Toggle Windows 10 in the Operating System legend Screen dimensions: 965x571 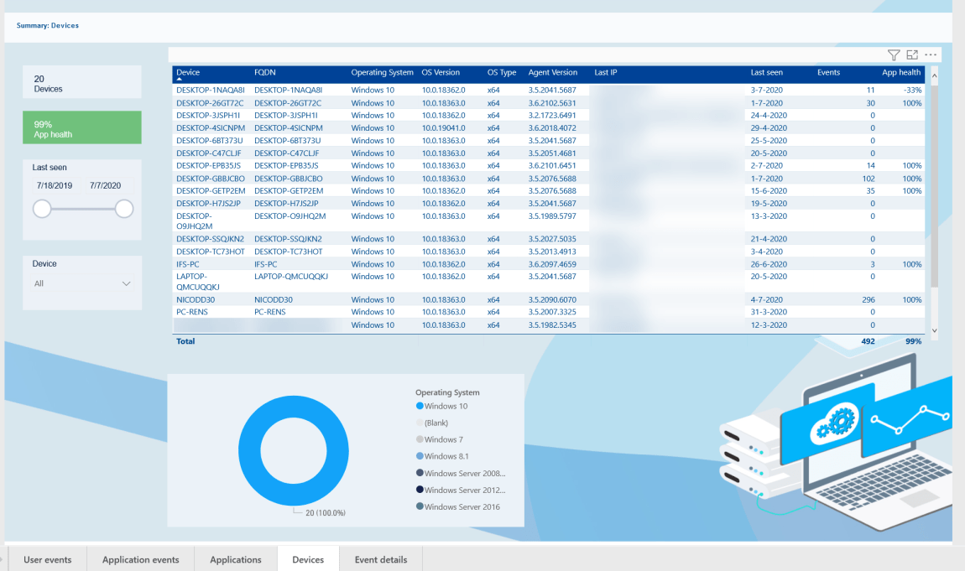pyautogui.click(x=446, y=406)
